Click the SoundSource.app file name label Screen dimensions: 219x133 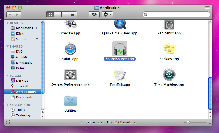(120, 59)
